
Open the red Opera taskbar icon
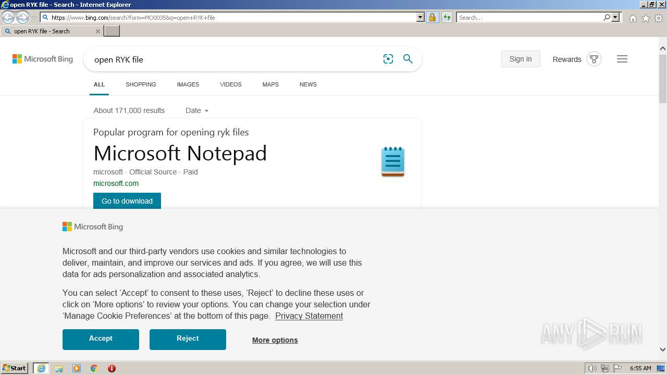[112, 368]
